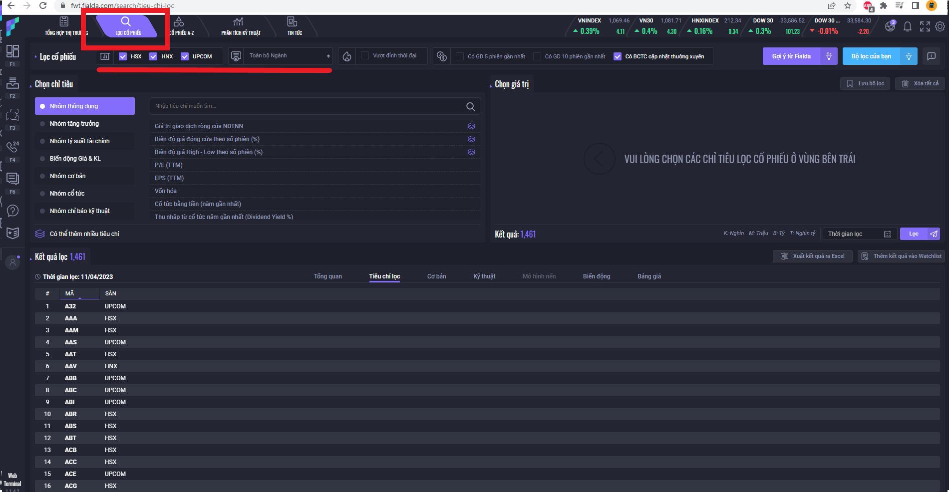Click the notification bell icon
Screen dimensions: 949x492
908,27
